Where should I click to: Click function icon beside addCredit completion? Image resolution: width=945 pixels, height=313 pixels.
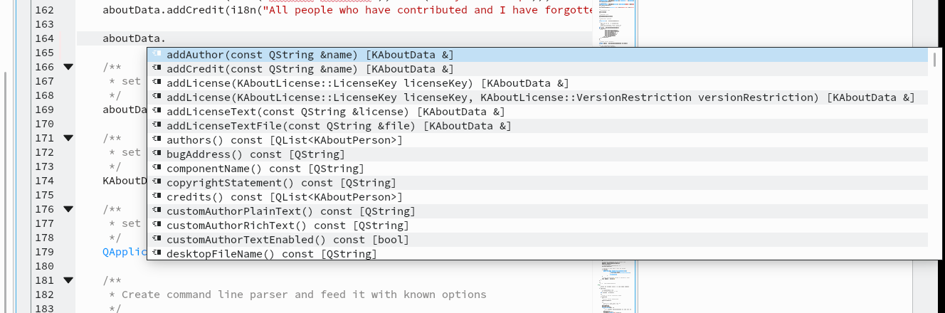157,69
